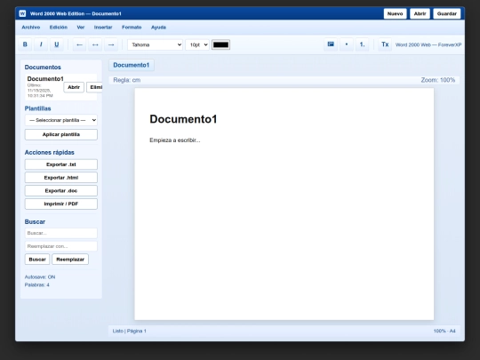480x360 pixels.
Task: Click 'Listo | Página 1' in status bar
Action: pyautogui.click(x=130, y=331)
